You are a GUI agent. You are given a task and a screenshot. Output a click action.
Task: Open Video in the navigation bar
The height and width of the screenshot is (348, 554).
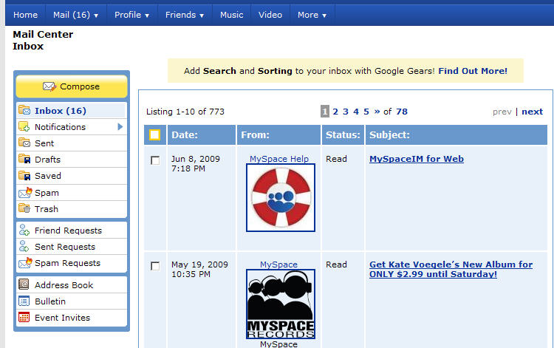270,15
